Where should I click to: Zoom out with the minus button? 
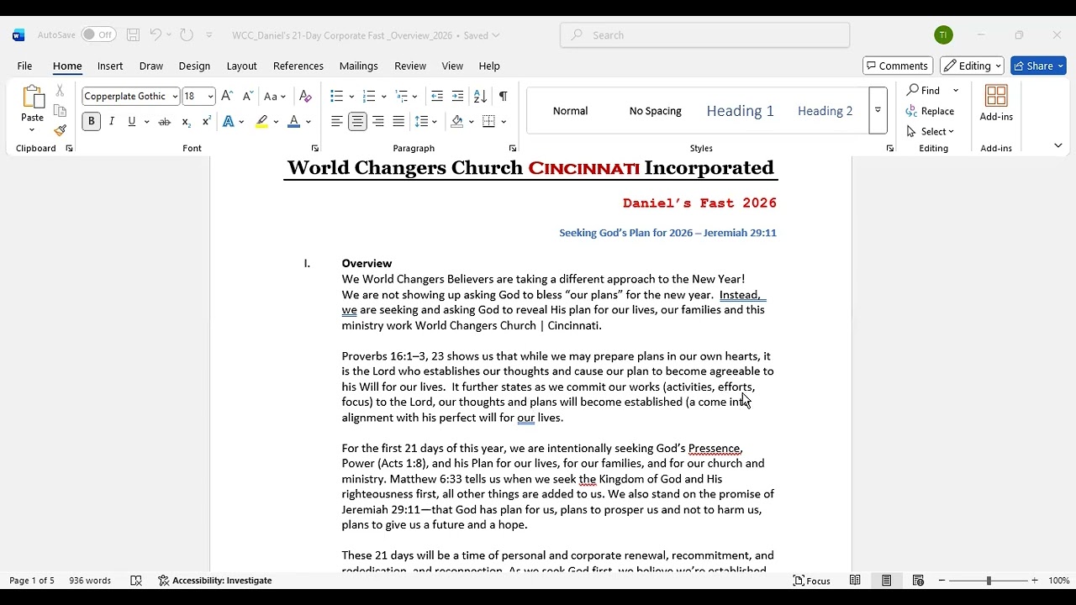tap(942, 581)
